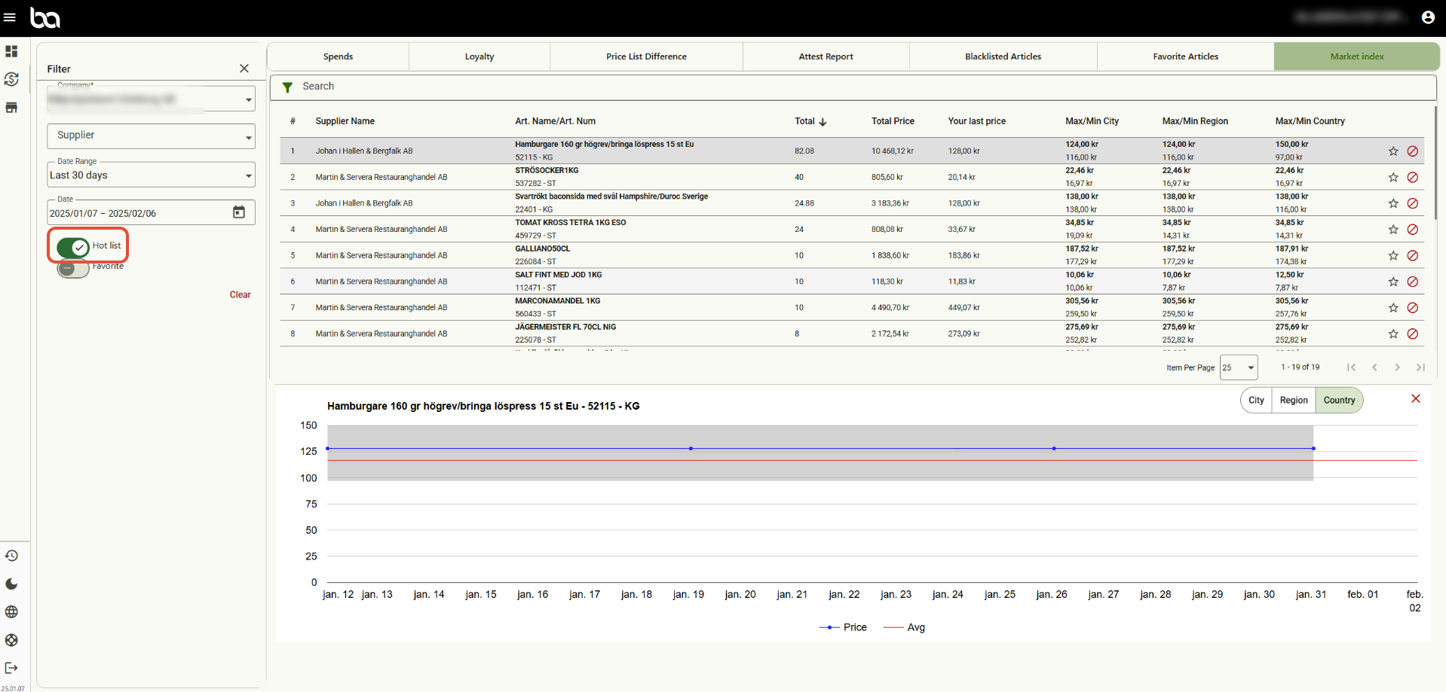Image resolution: width=1446 pixels, height=692 pixels.
Task: Click the Clear filter link
Action: click(240, 294)
